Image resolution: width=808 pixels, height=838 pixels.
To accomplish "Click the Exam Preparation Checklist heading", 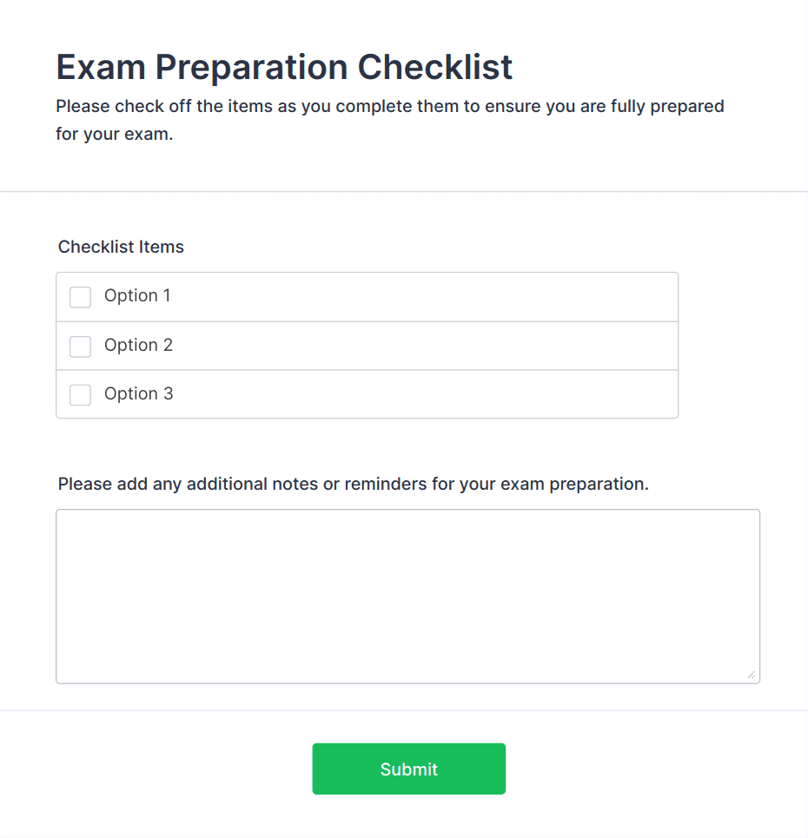I will click(283, 67).
